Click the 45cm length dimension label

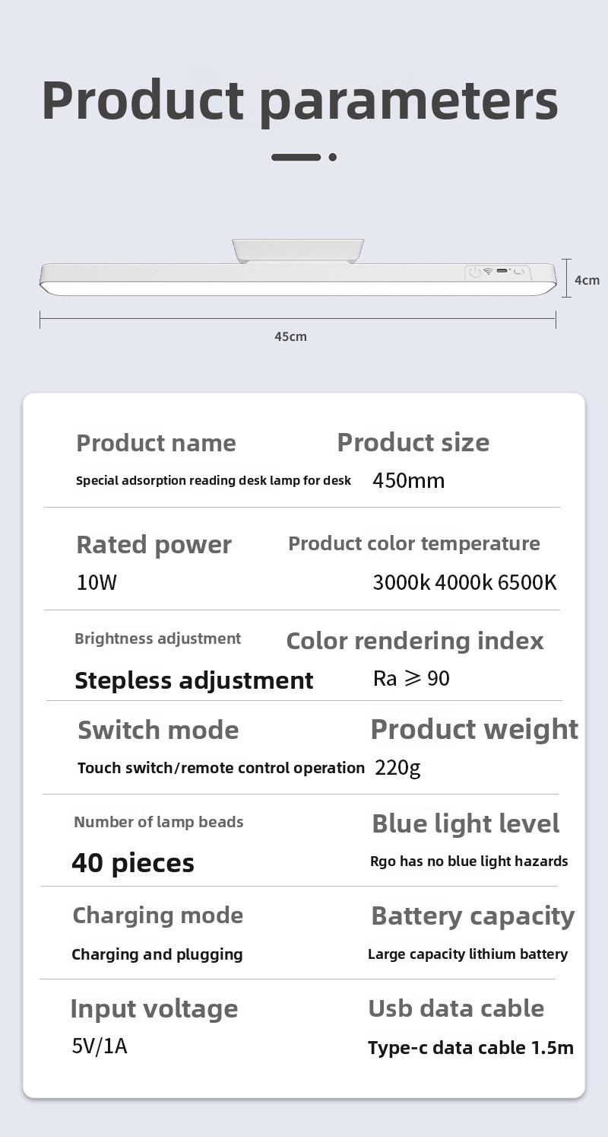pos(291,336)
